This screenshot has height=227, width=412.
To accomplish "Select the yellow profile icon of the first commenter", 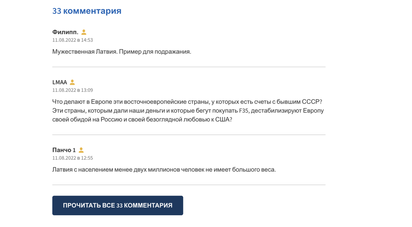I will (84, 32).
